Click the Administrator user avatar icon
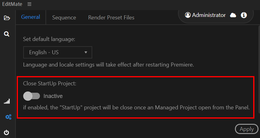Screen dimensions: 260x138 [x=188, y=15]
